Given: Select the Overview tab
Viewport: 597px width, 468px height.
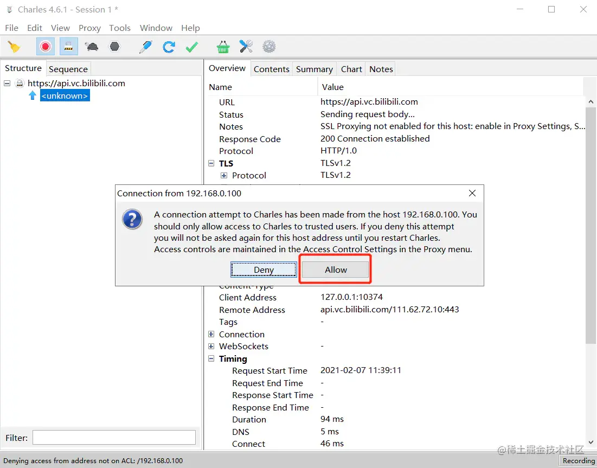Looking at the screenshot, I should (x=227, y=68).
